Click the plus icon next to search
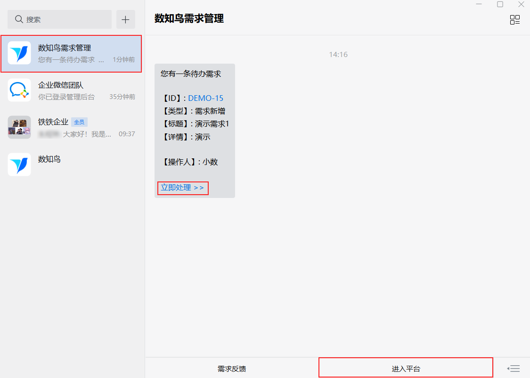The height and width of the screenshot is (378, 530). (125, 19)
